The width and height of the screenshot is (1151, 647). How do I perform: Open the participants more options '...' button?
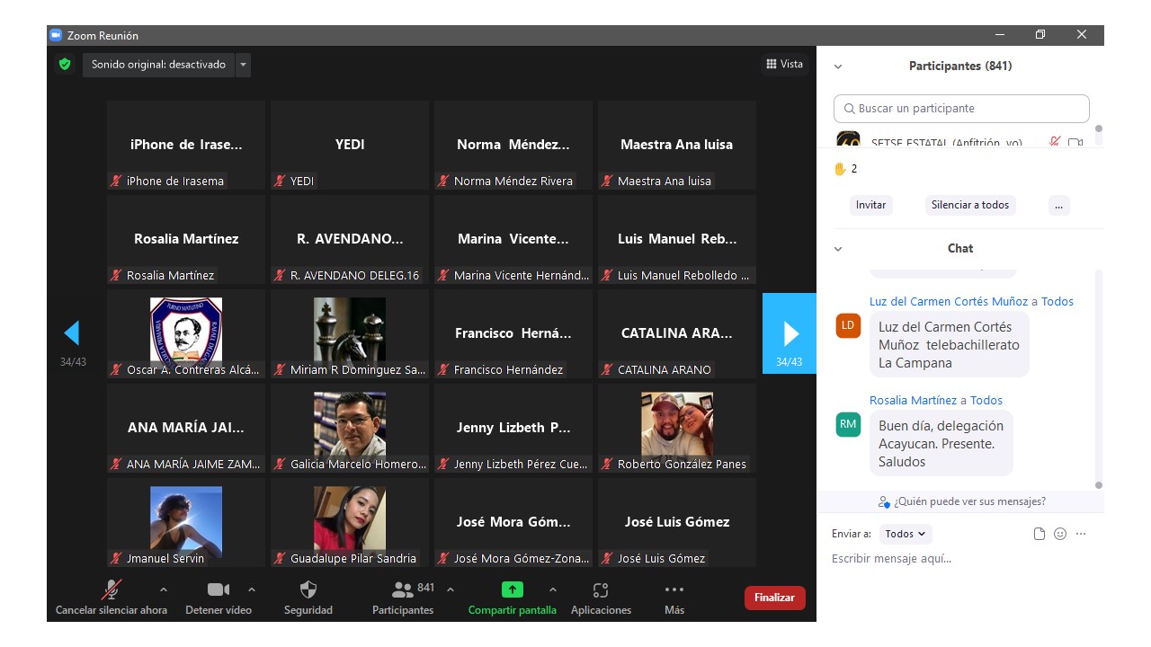(1058, 205)
